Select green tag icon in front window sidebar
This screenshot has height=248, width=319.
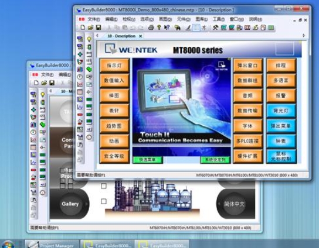(89, 69)
